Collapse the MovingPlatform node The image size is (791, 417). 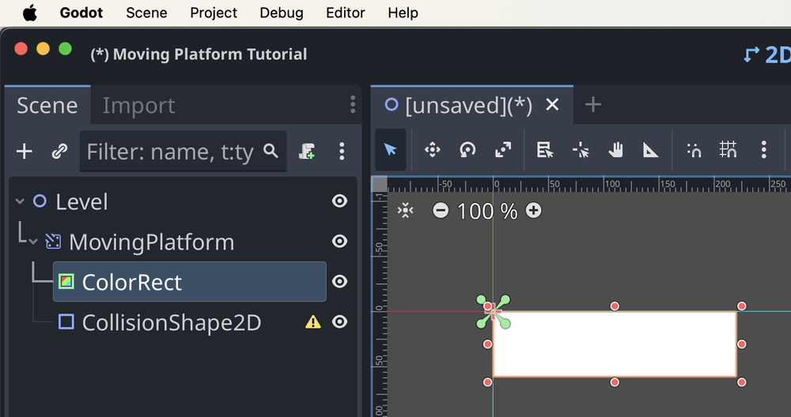[33, 242]
